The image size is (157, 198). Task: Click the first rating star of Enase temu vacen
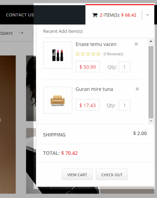pyautogui.click(x=77, y=54)
